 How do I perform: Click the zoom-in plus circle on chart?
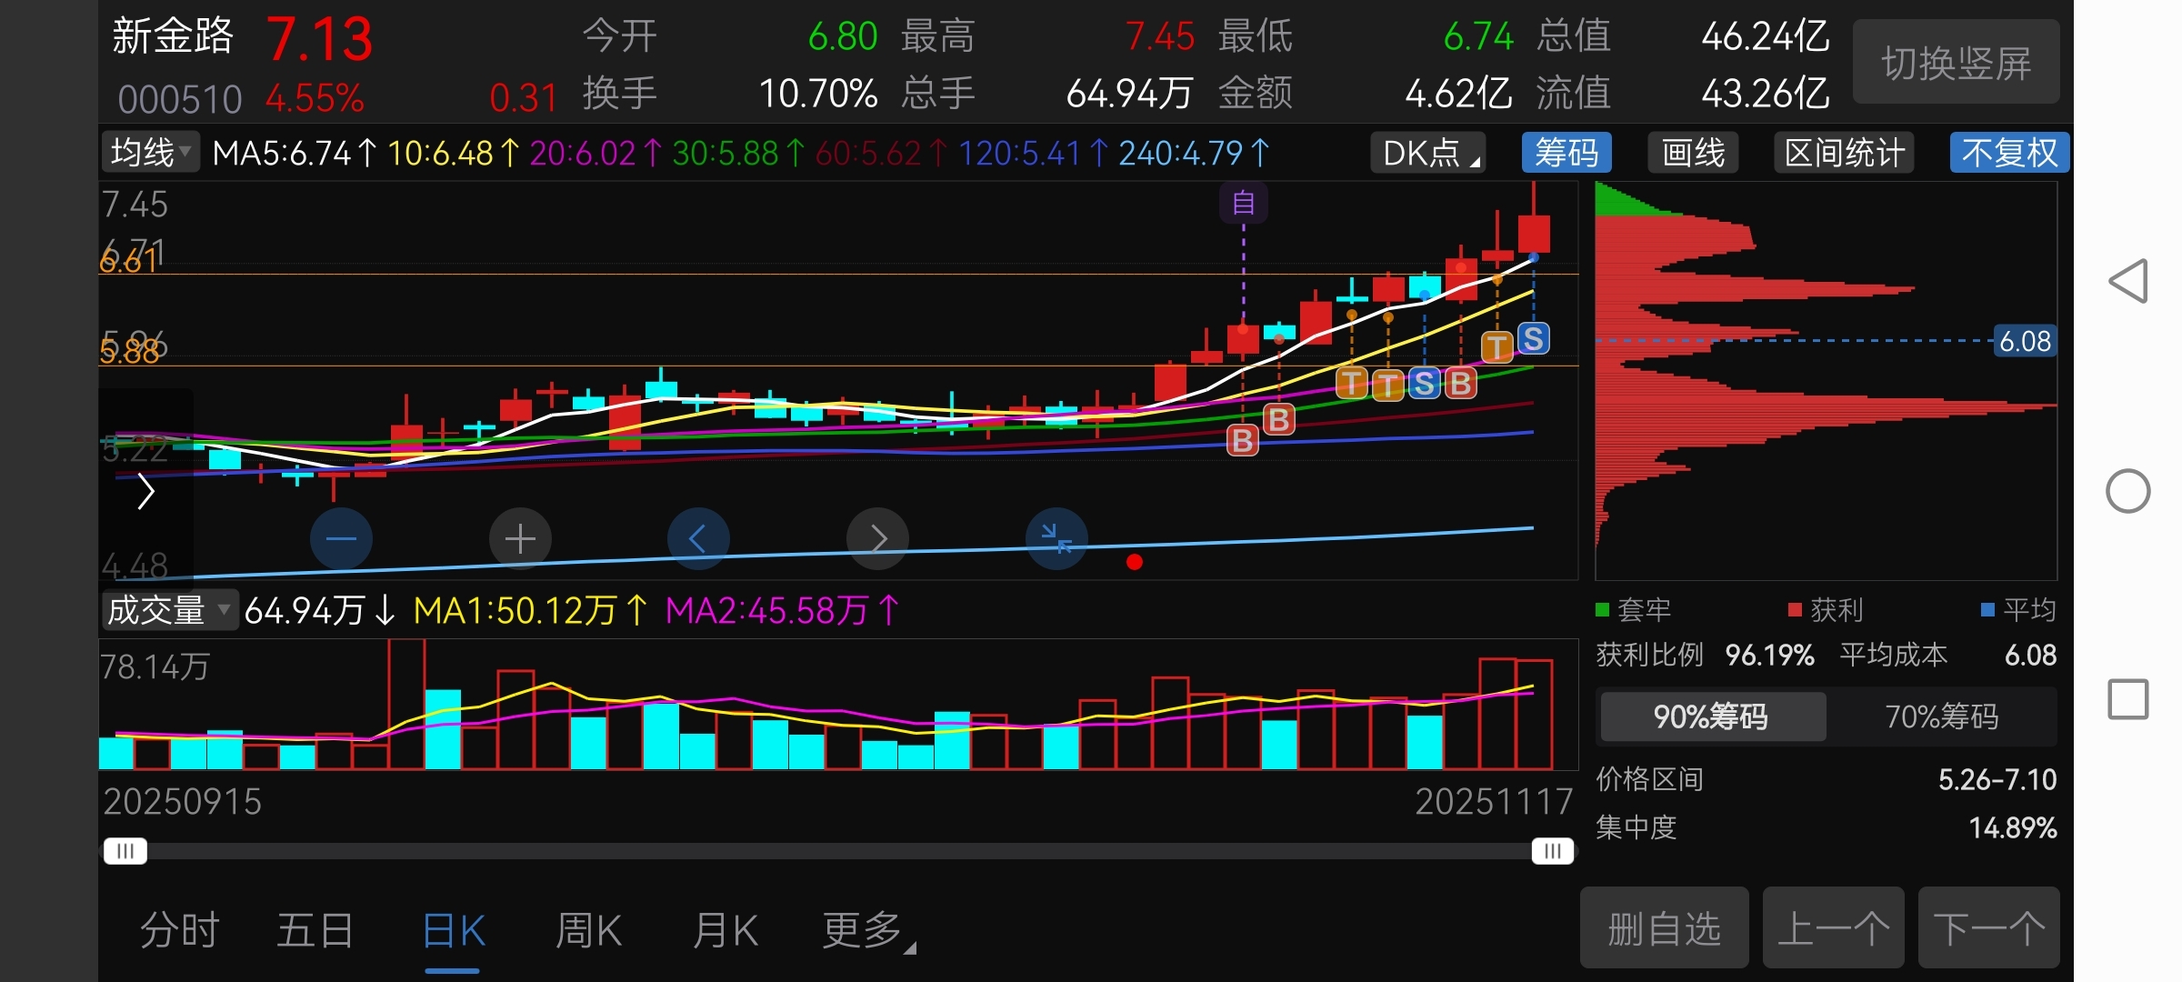point(520,539)
